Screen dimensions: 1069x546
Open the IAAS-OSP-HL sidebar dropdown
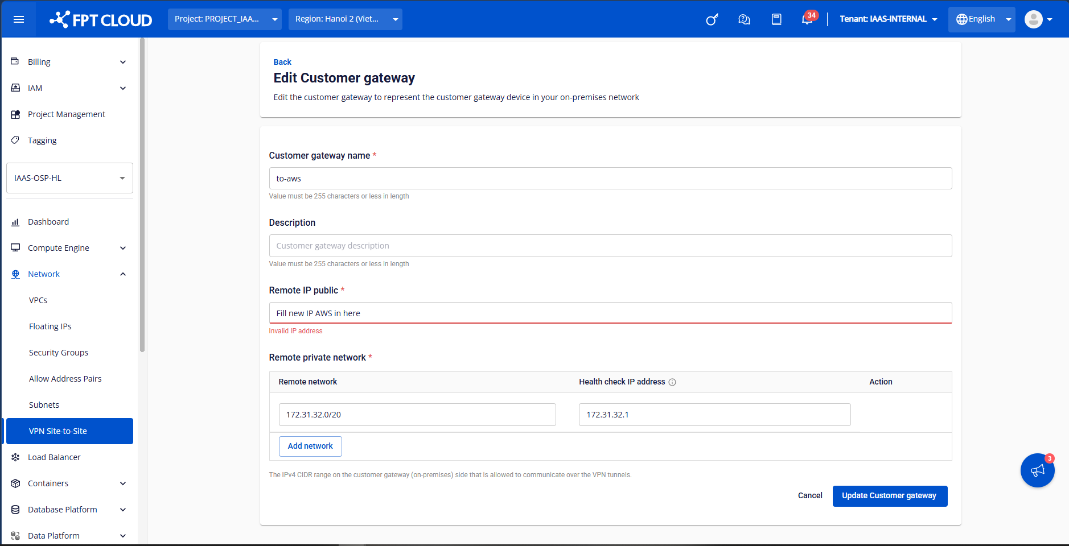coord(69,178)
